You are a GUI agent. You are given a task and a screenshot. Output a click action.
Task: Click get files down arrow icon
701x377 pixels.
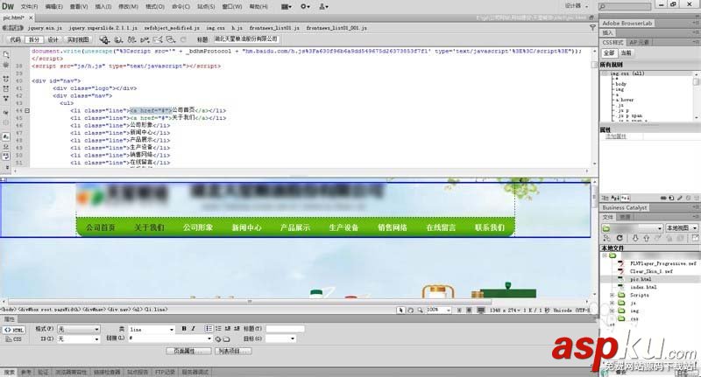pyautogui.click(x=634, y=238)
